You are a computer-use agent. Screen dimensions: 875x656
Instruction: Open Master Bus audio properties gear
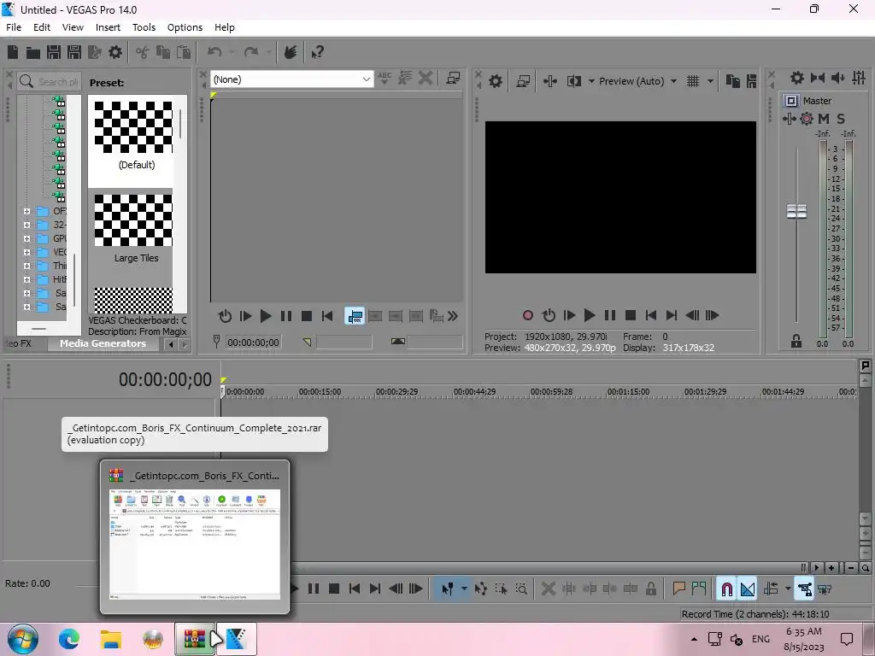coord(797,78)
